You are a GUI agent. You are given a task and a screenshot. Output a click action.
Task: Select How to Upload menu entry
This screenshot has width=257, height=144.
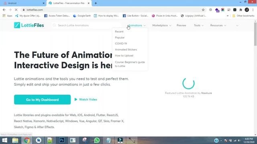coord(124,56)
